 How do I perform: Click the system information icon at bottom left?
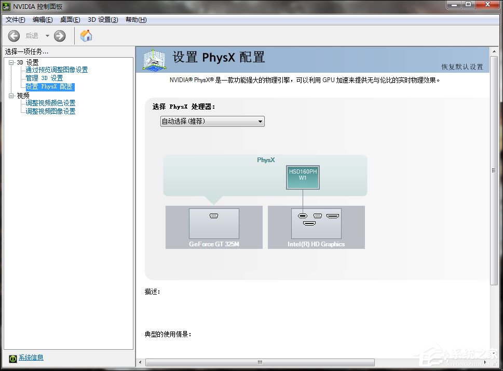[x=11, y=357]
